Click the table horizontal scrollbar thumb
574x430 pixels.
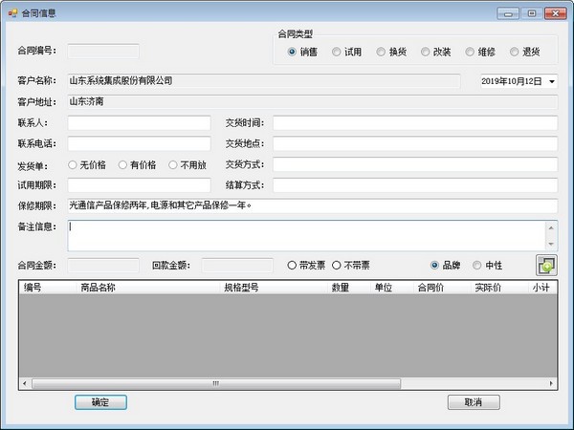point(216,383)
